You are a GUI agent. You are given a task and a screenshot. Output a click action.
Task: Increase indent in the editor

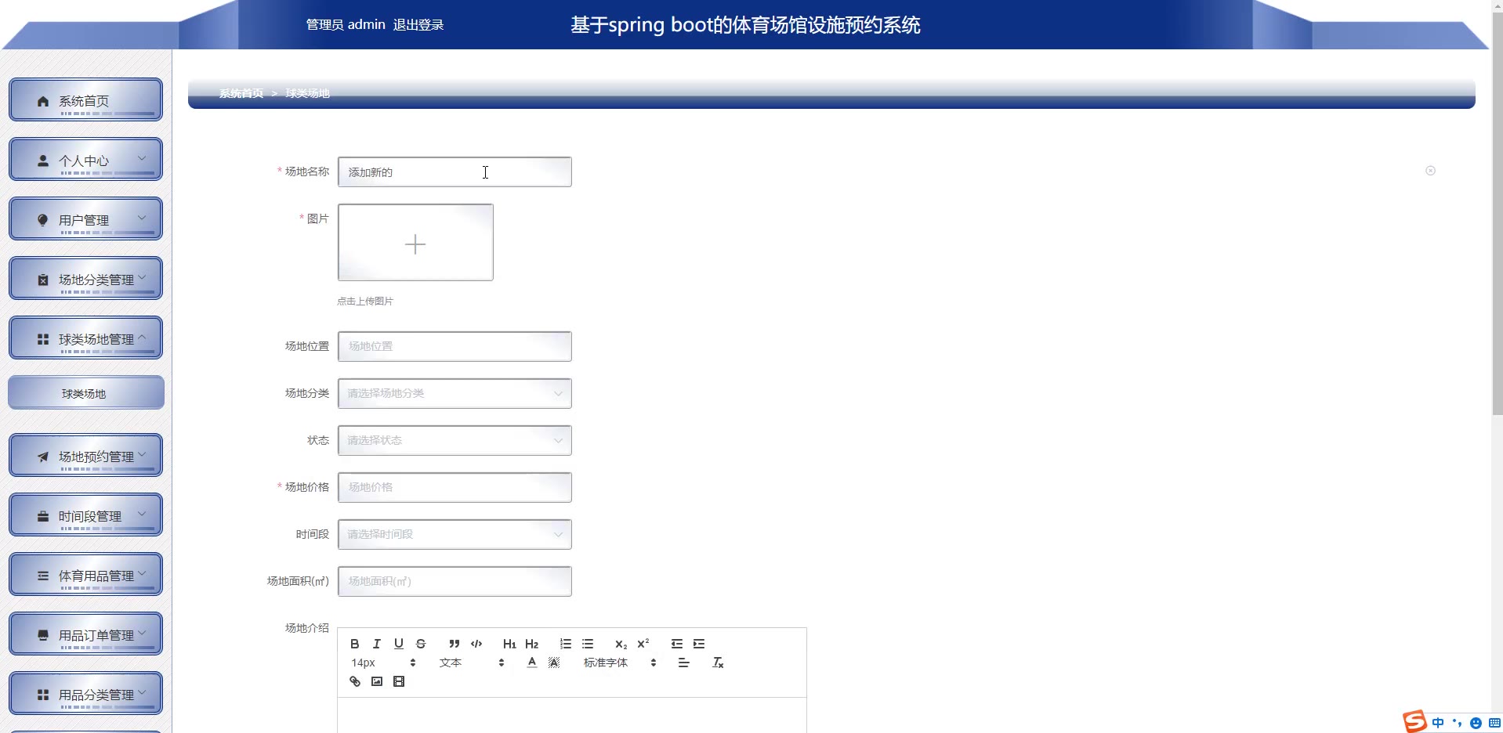[x=699, y=644]
